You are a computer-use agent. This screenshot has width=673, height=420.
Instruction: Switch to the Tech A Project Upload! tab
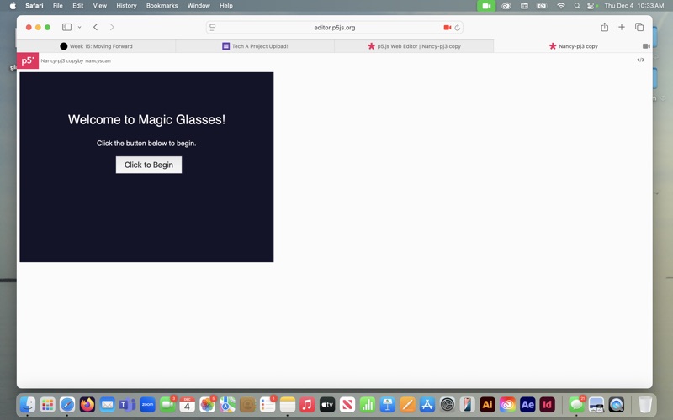[x=255, y=46]
